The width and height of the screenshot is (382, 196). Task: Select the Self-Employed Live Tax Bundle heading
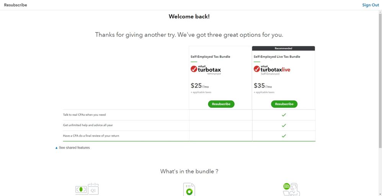277,57
